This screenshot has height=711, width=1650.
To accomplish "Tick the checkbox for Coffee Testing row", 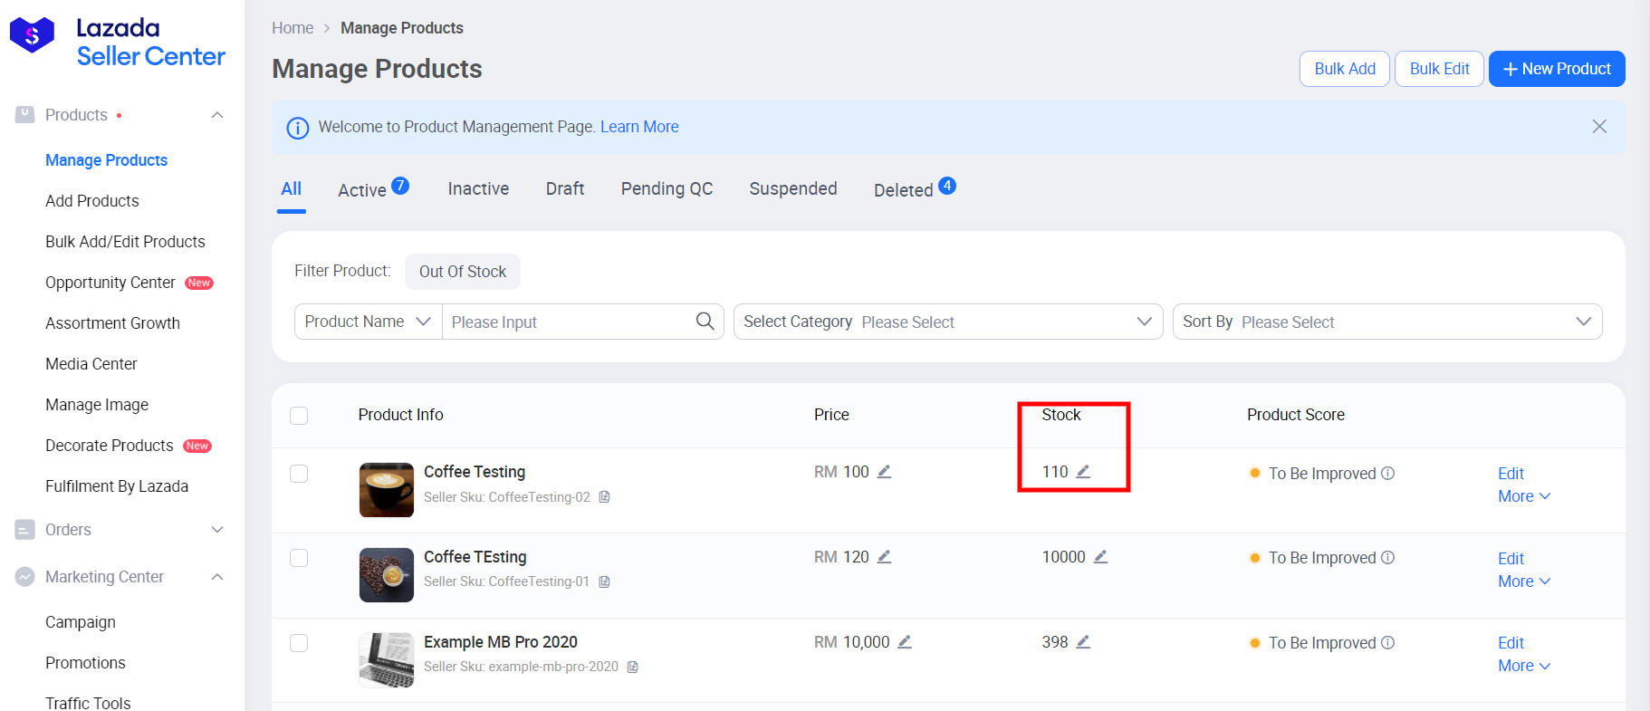I will tap(299, 474).
